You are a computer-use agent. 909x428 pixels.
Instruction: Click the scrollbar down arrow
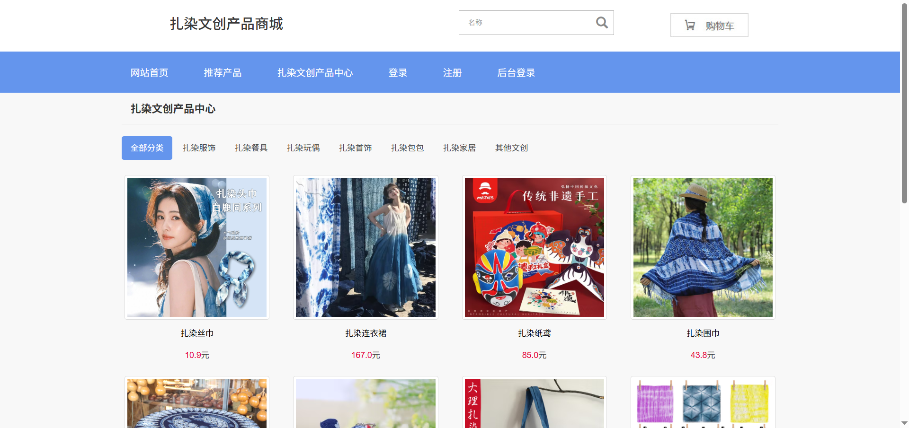point(904,423)
